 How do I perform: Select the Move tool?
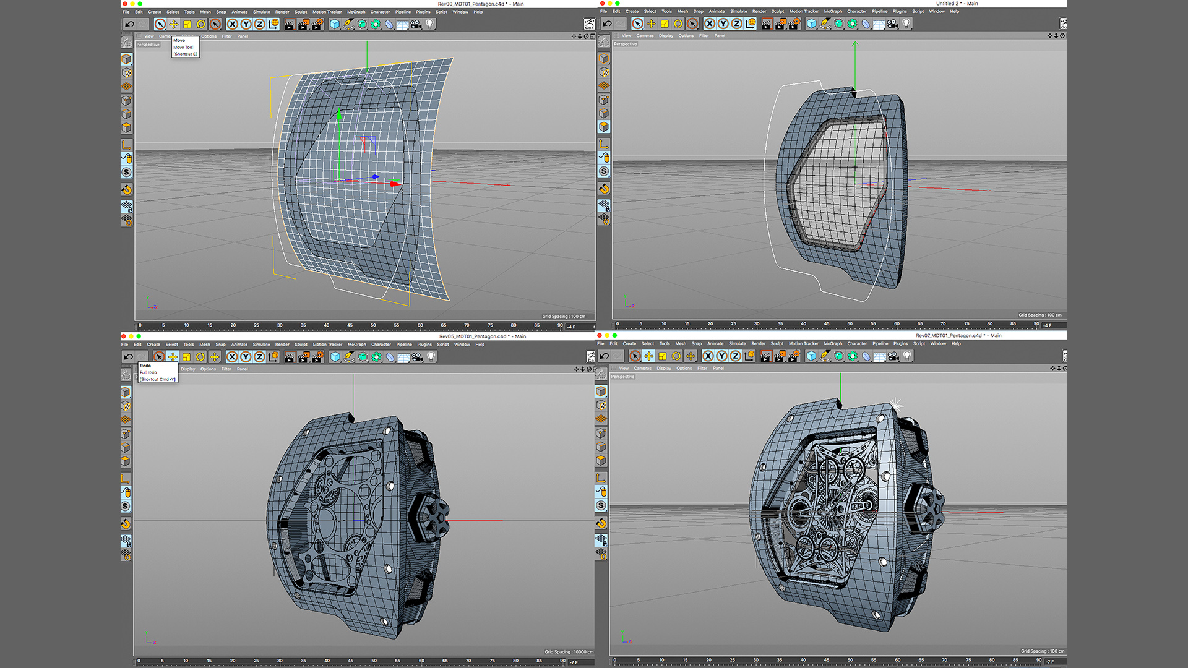tap(174, 24)
